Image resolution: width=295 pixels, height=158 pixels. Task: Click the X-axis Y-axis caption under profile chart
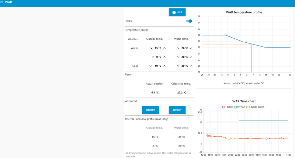(244, 83)
